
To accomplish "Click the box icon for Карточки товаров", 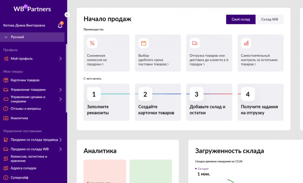I will pyautogui.click(x=6, y=80).
